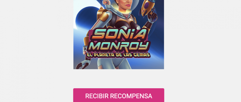The width and height of the screenshot is (241, 102).
Task: Click the RECIBIR RECOMPENSA button
Action: (119, 95)
